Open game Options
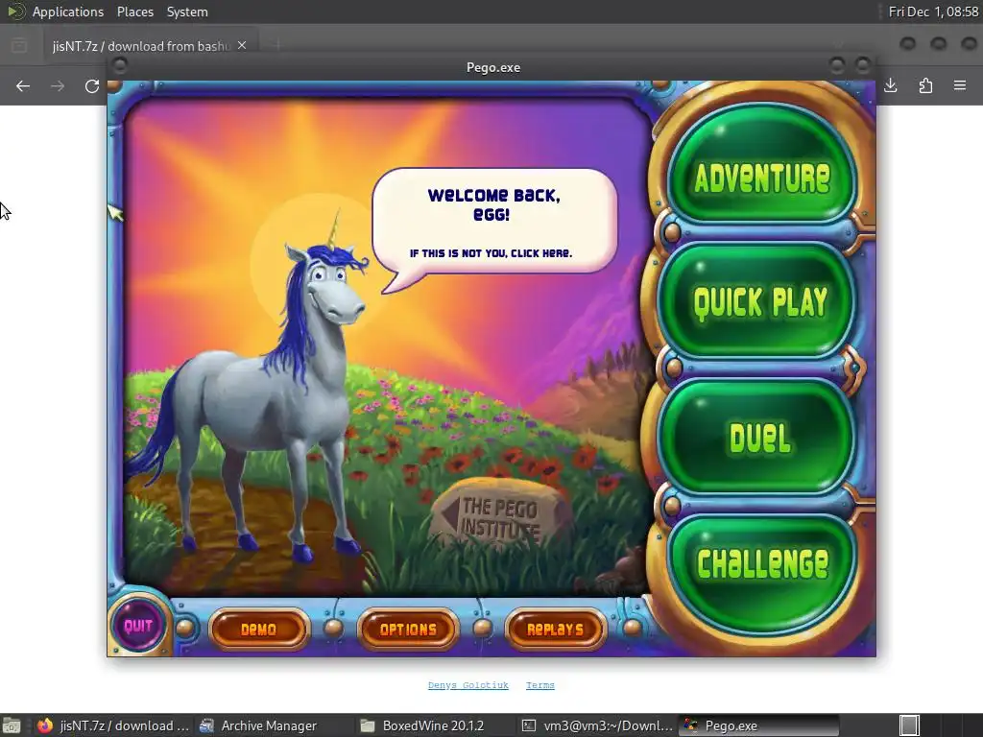Screen dimensions: 983x737 [408, 629]
